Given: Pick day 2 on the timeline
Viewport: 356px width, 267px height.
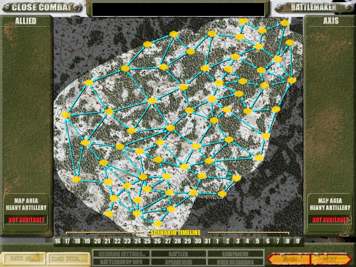Looking at the screenshot, I should point(228,241).
